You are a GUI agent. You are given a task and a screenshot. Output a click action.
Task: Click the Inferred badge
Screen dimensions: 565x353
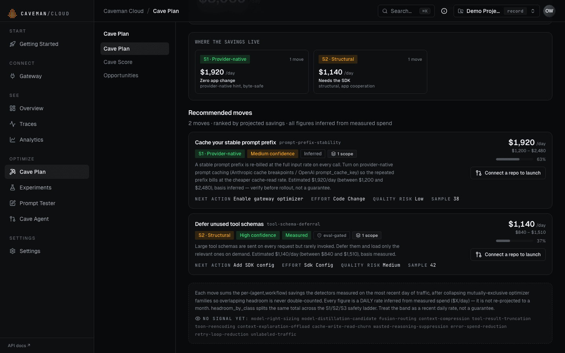tap(313, 154)
